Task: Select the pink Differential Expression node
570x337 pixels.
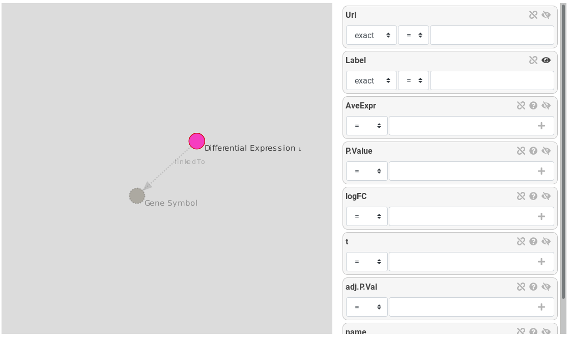Action: pos(196,141)
